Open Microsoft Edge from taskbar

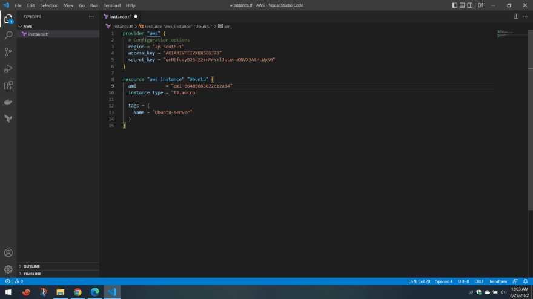tap(95, 292)
